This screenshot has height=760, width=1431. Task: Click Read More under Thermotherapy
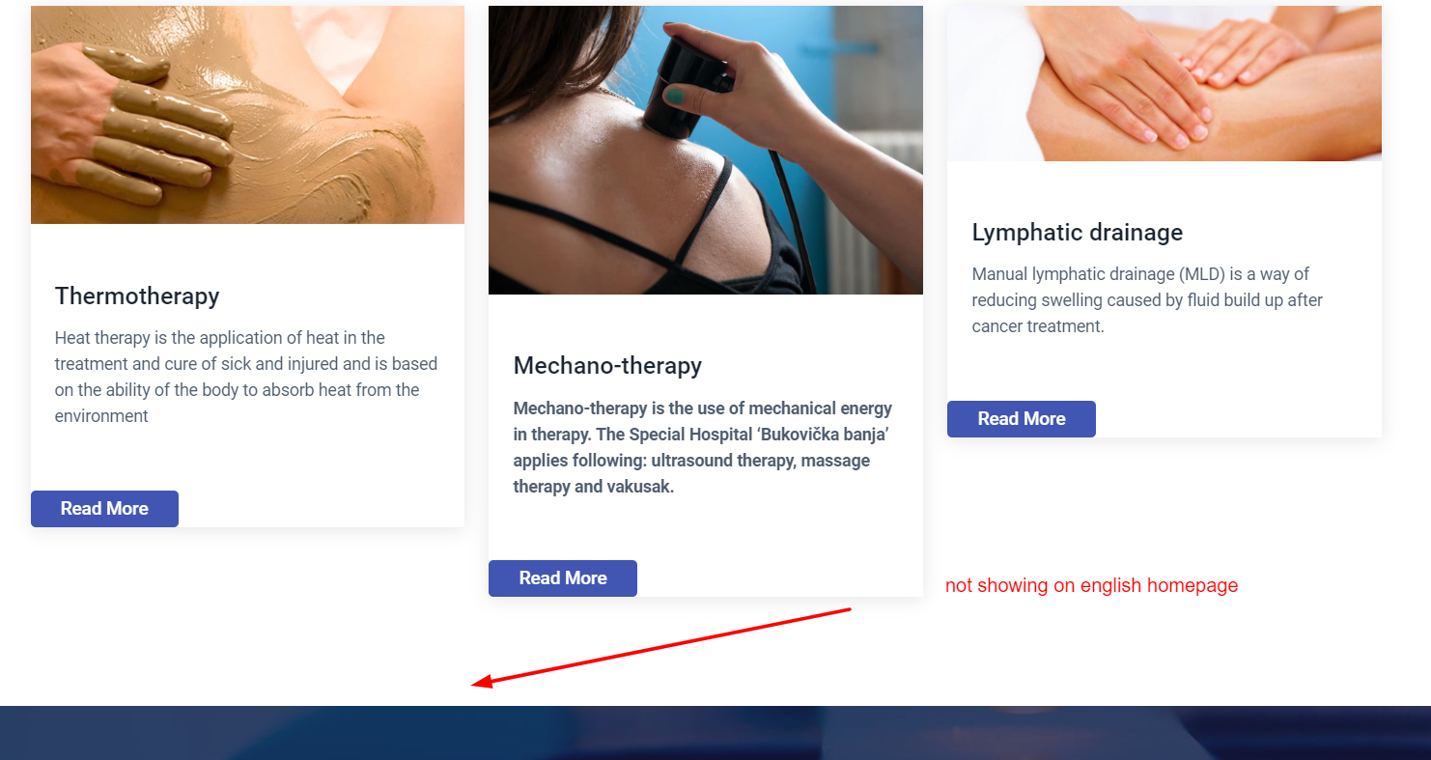click(x=104, y=509)
